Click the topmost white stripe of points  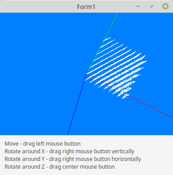[107, 39]
